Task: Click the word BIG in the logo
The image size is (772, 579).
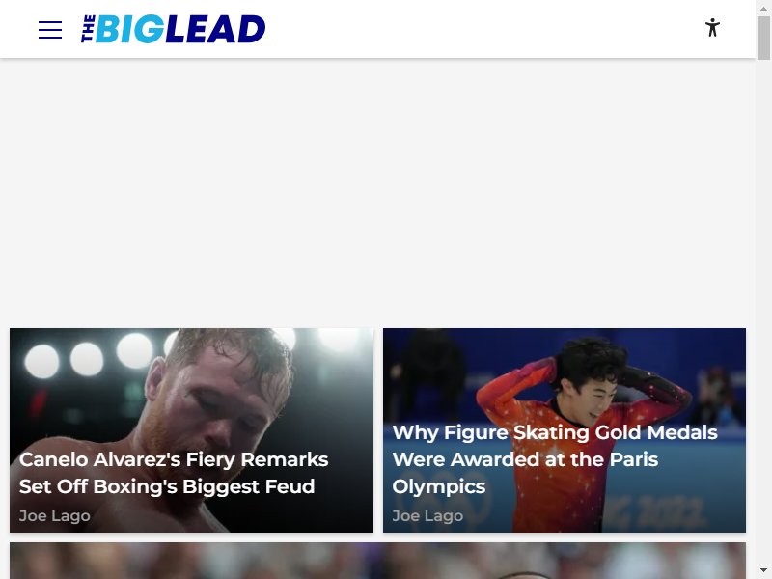Action: tap(129, 29)
